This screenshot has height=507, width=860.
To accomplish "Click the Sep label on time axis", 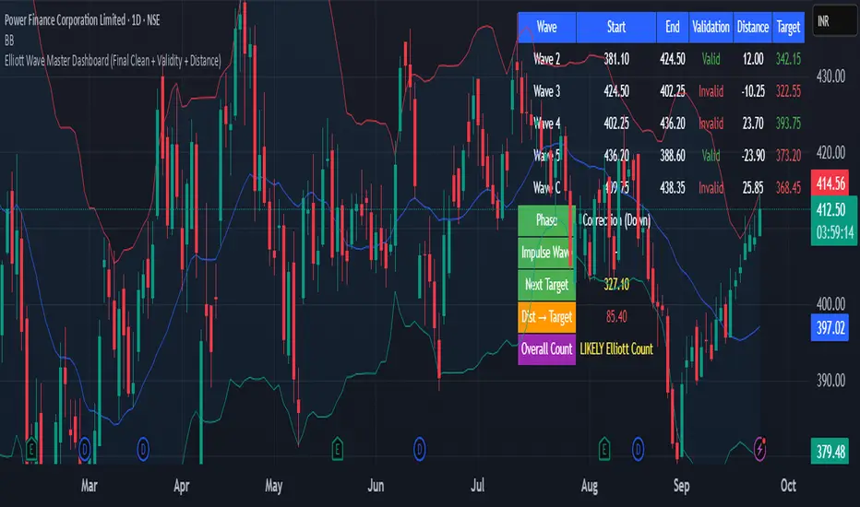I will (x=681, y=486).
